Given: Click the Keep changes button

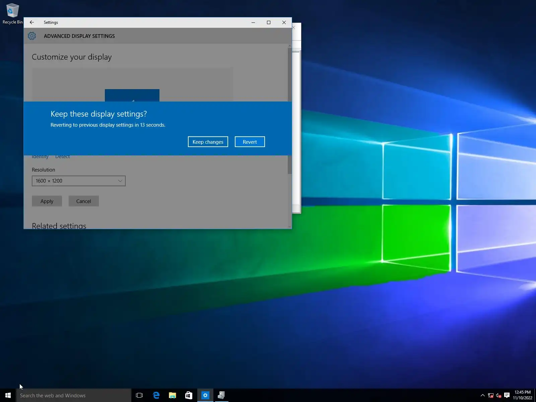Looking at the screenshot, I should click(x=208, y=142).
